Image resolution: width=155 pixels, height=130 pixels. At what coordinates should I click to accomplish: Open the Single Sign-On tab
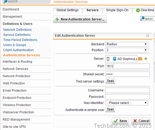tap(117, 10)
